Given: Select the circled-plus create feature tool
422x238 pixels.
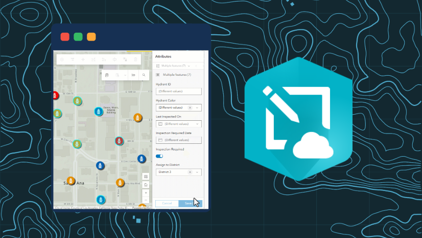Looking at the screenshot, I should click(62, 59).
